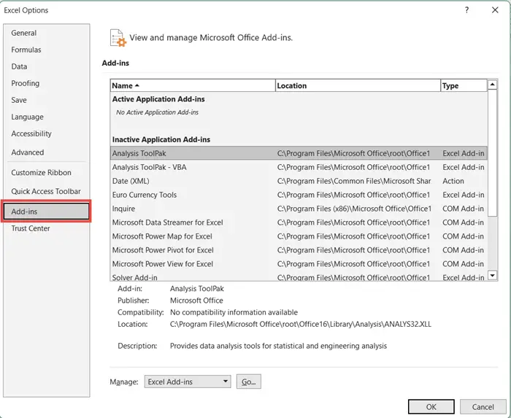Click the Microsoft Office publisher text
This screenshot has height=418, width=511.
coord(196,301)
